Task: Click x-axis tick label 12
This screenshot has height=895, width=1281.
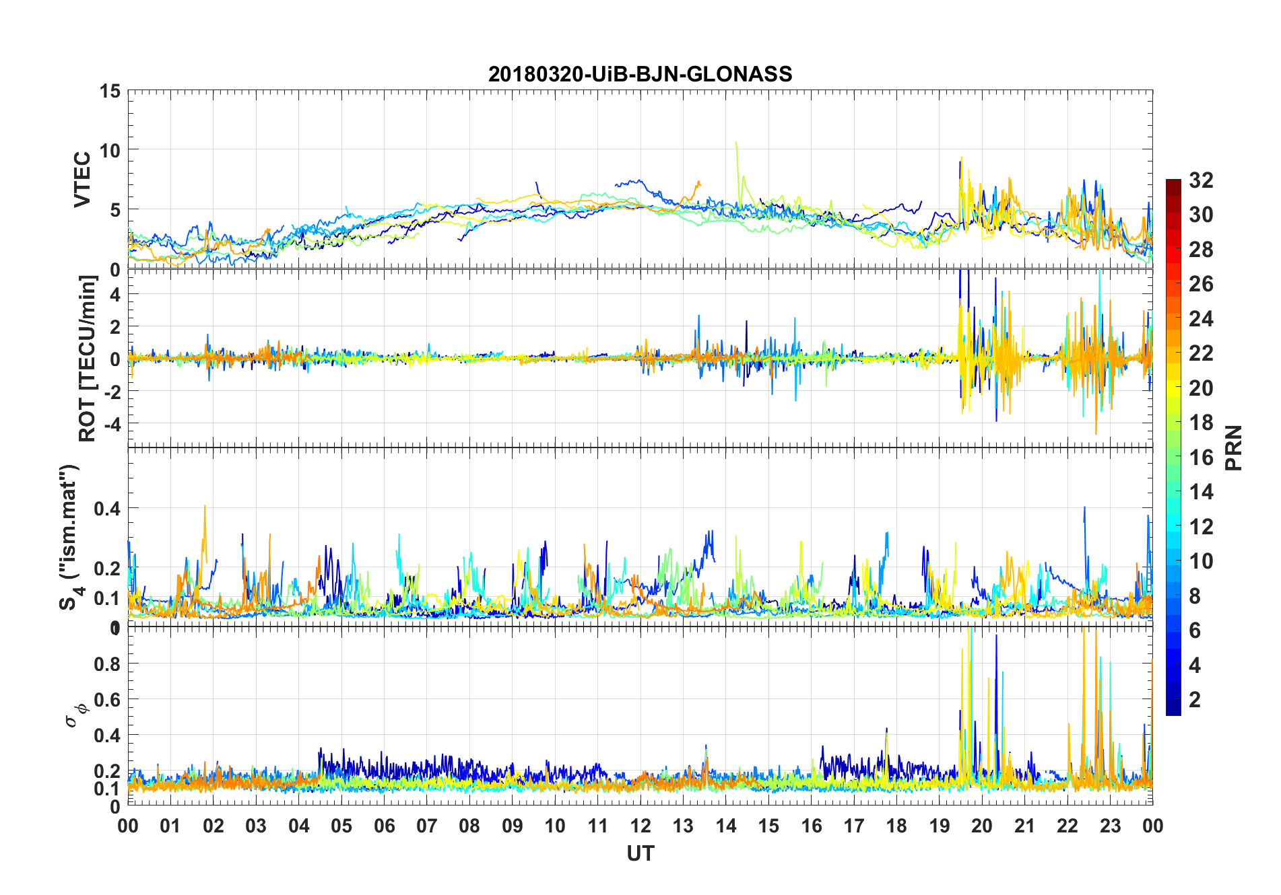Action: point(640,826)
